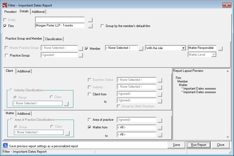
Task: Click the info icon beside save settings message
Action: pyautogui.click(x=5, y=145)
